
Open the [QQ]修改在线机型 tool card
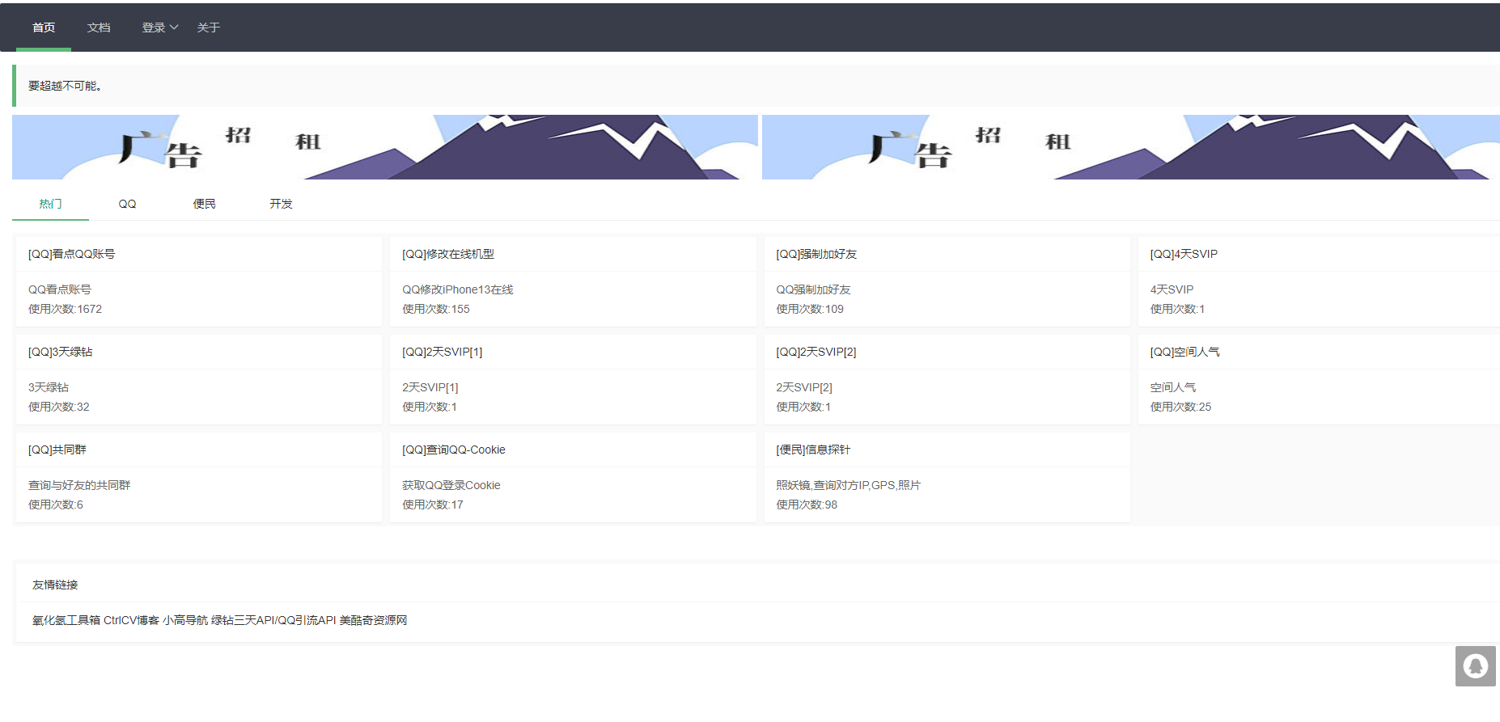572,281
